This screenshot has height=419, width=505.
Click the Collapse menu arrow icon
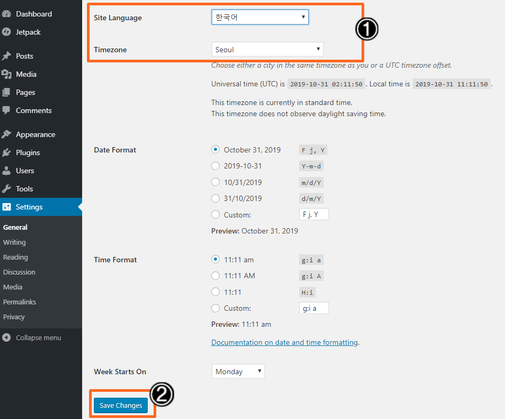[6, 337]
